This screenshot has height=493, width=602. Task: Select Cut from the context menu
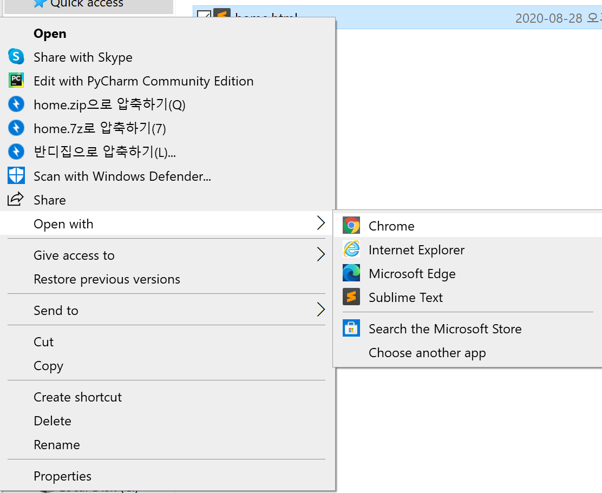167,342
